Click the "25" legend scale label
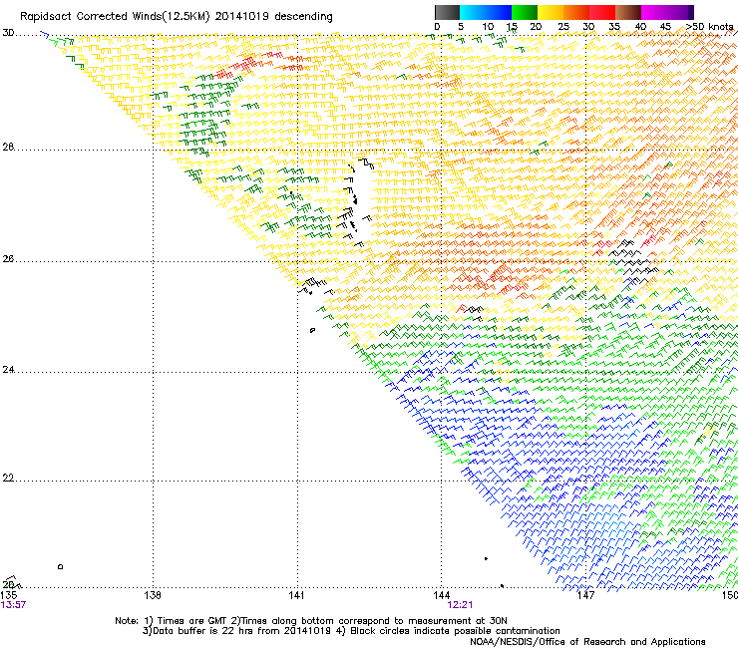Viewport: 738px width, 648px height. (563, 27)
